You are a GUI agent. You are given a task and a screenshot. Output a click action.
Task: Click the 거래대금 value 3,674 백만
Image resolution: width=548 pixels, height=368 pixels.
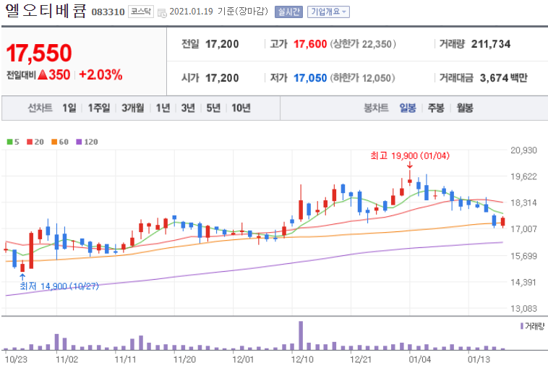504,78
